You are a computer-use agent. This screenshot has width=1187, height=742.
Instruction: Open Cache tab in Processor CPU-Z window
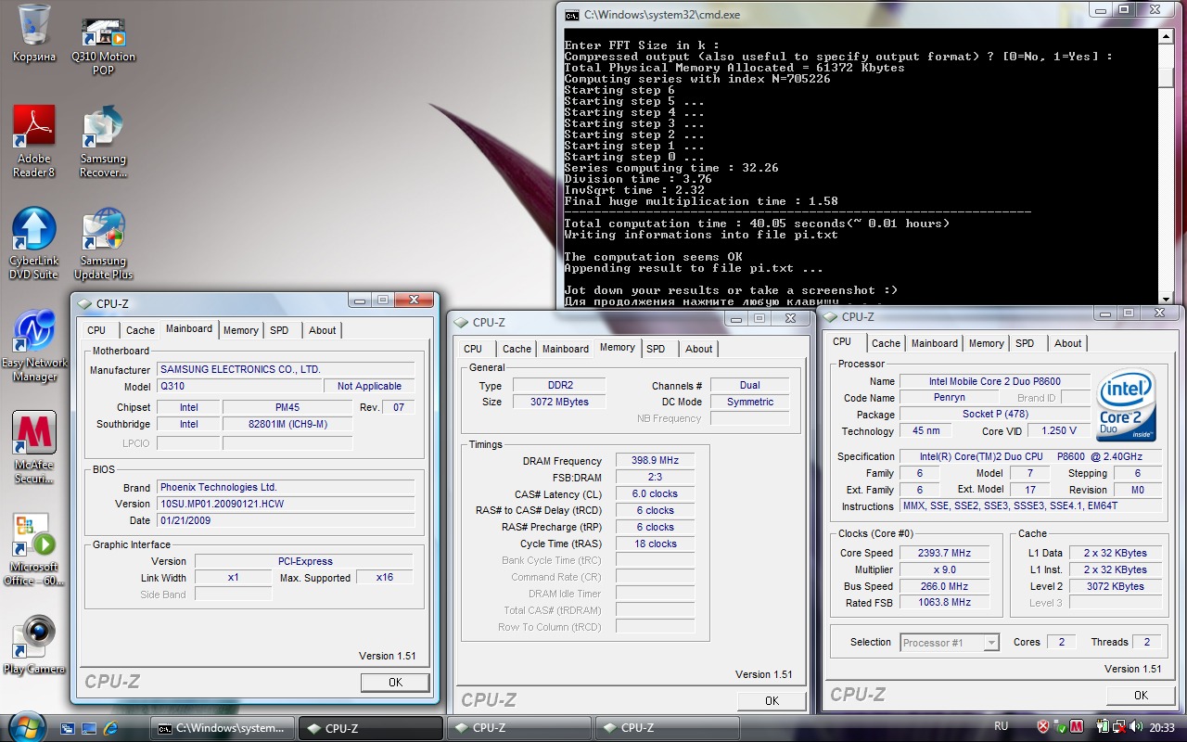886,343
